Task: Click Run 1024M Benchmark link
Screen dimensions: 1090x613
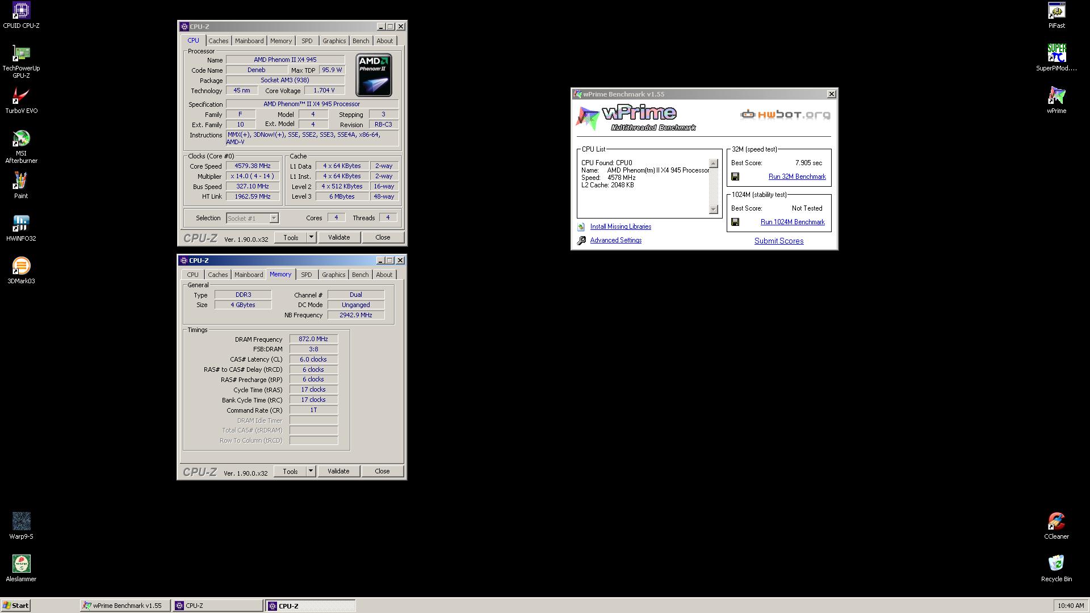Action: click(793, 222)
